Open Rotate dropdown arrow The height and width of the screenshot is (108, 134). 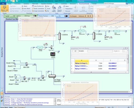[x=17, y=6]
